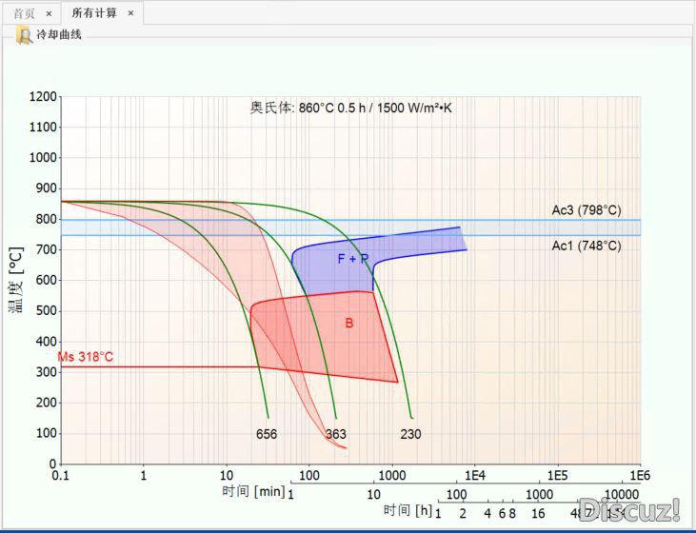Click the 冷却曲线 icon
Screen dimensions: 696x533
[x=24, y=35]
